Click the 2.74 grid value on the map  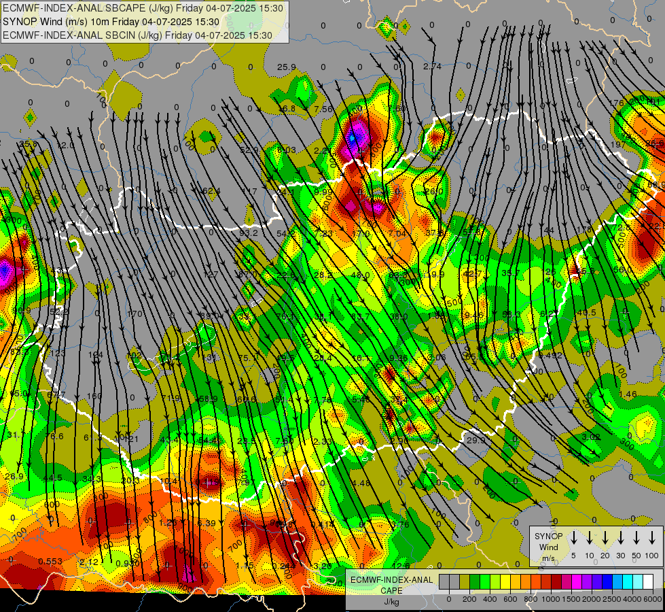[432, 66]
